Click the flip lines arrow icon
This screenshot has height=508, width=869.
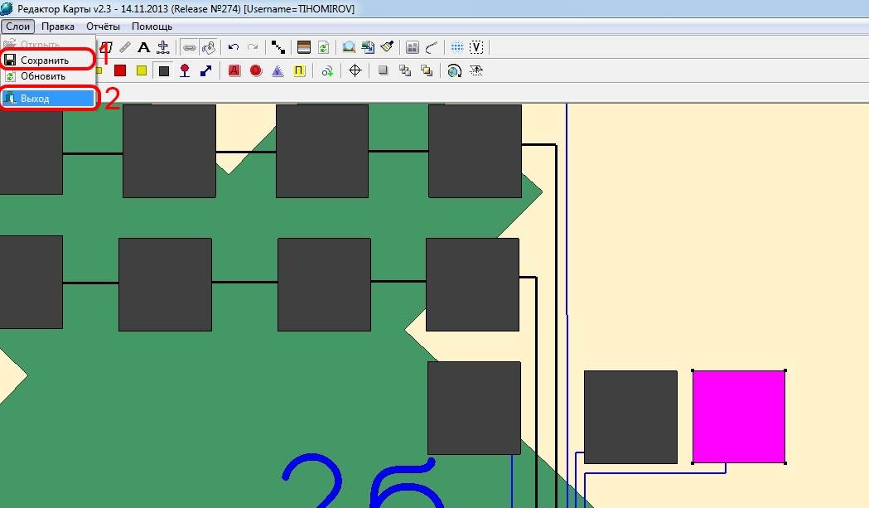tap(476, 70)
